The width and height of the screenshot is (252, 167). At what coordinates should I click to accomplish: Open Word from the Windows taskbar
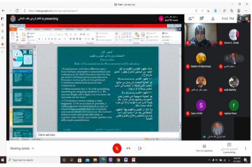coord(125,160)
